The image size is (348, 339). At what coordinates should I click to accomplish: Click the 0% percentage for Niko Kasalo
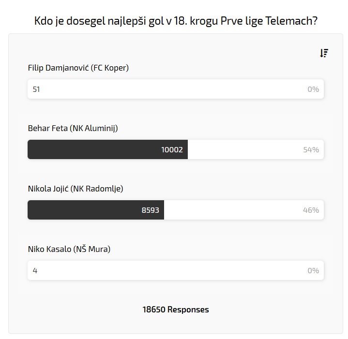(313, 271)
